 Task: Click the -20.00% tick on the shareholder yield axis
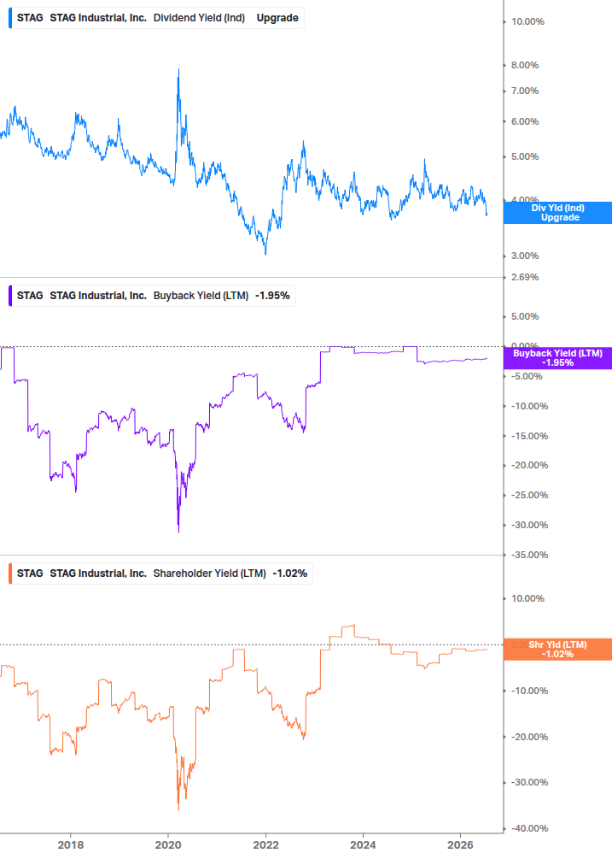tap(529, 737)
